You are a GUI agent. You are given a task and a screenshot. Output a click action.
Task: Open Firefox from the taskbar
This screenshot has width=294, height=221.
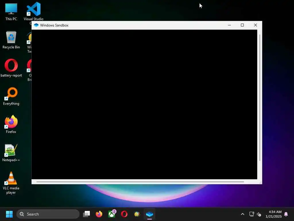99,214
